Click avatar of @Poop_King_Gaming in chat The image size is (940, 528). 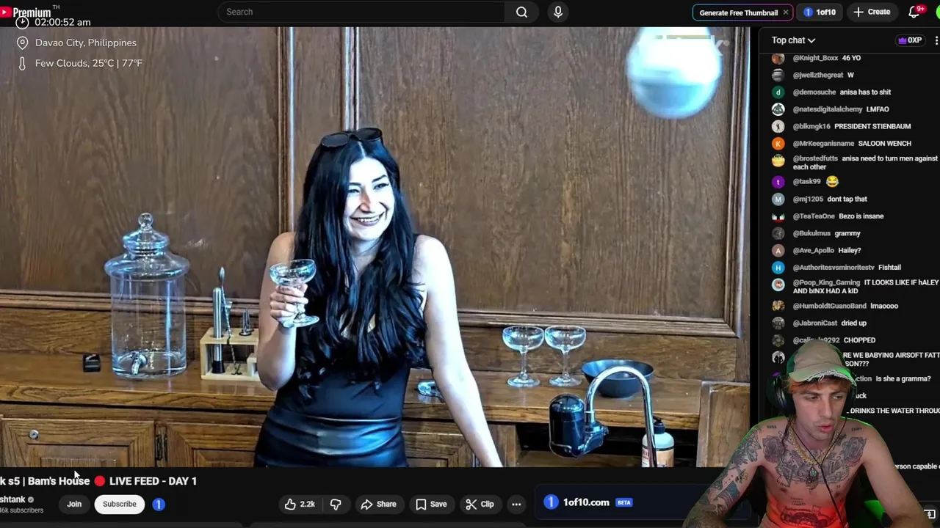pyautogui.click(x=778, y=284)
